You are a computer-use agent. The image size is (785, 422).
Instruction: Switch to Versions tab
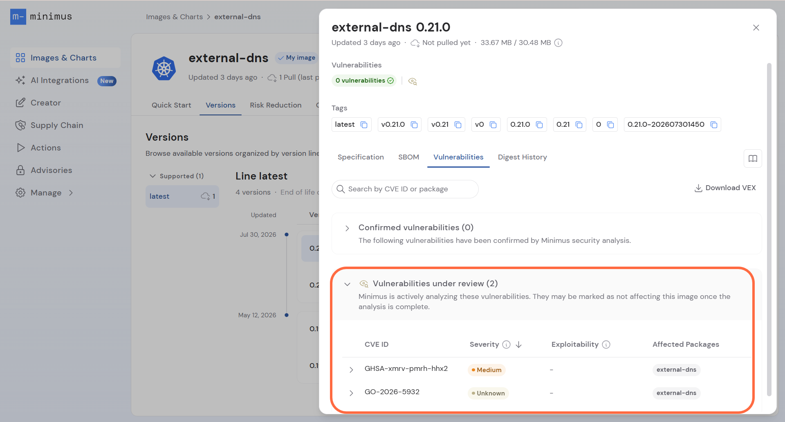pyautogui.click(x=220, y=105)
